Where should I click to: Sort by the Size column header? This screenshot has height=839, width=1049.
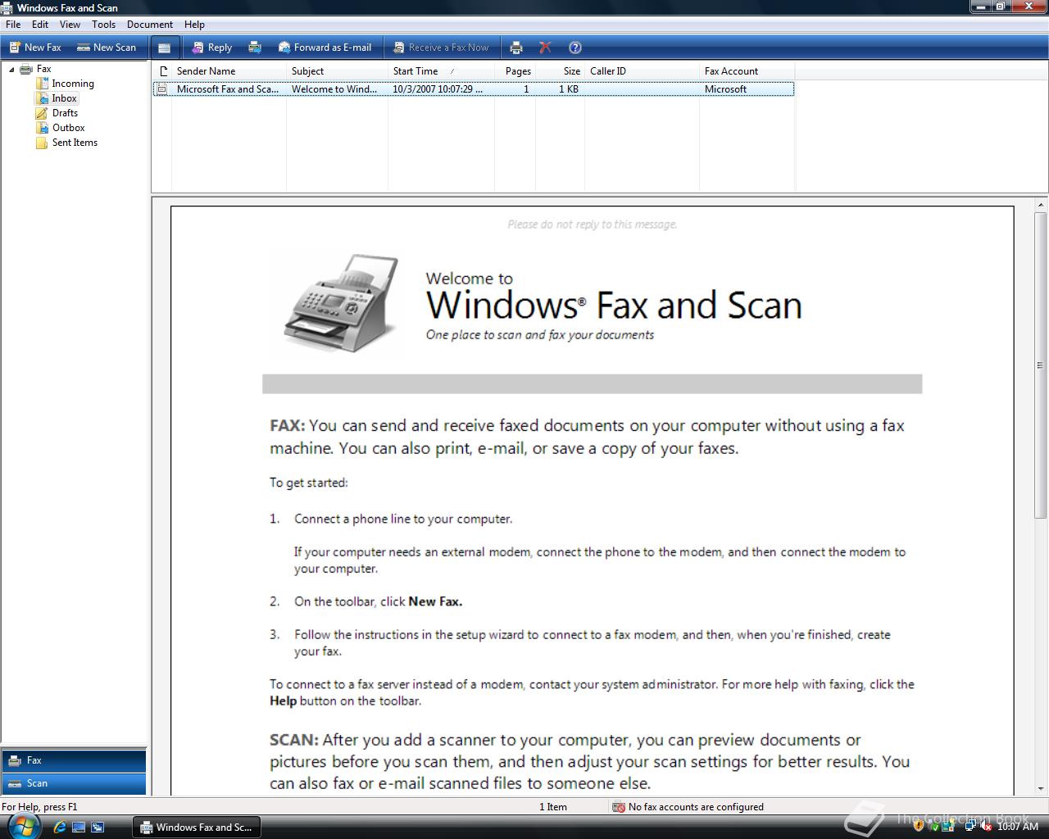click(560, 71)
